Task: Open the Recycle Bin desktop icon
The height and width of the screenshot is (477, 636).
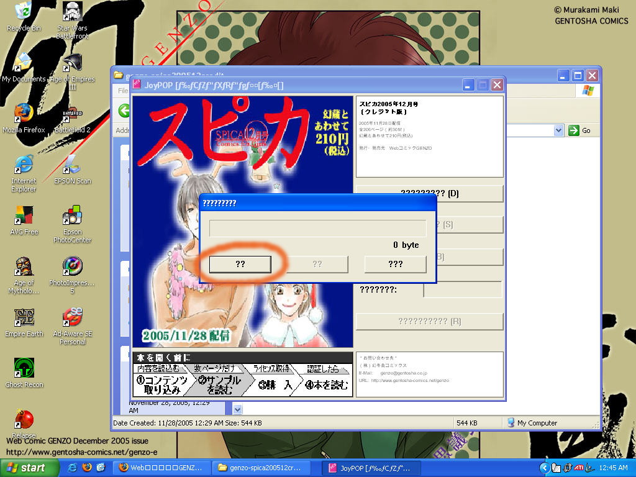Action: [x=24, y=12]
